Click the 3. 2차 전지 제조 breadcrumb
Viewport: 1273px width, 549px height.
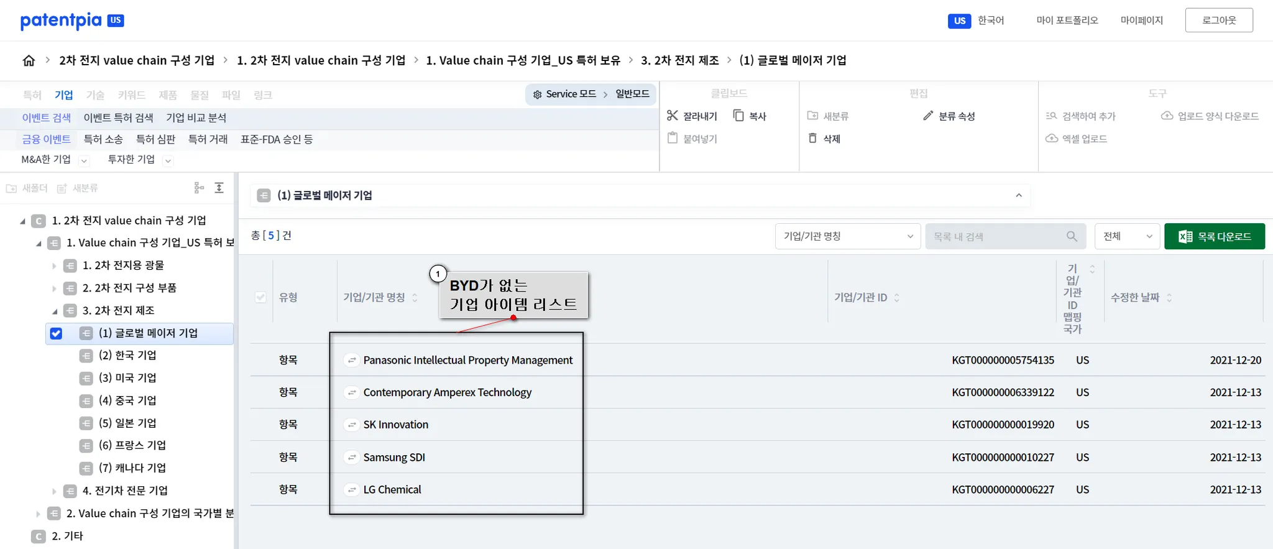pos(680,60)
